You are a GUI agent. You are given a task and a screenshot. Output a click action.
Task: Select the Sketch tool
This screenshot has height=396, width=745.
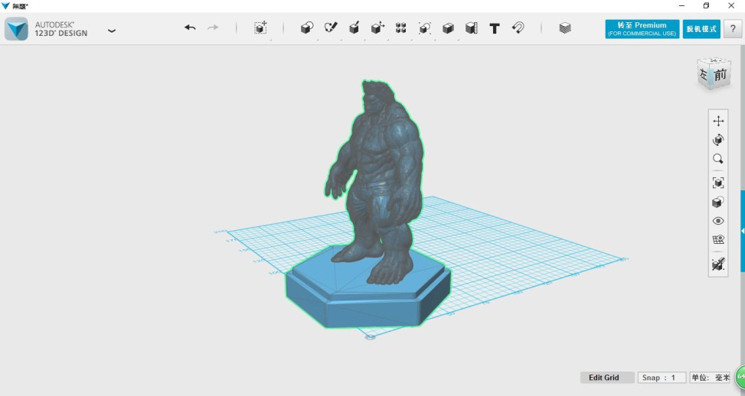tap(331, 28)
